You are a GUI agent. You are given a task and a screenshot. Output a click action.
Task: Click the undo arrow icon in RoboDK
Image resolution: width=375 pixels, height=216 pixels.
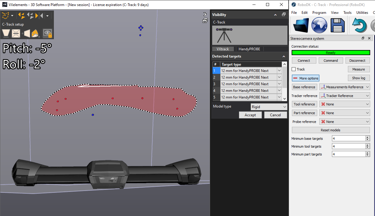pyautogui.click(x=359, y=25)
